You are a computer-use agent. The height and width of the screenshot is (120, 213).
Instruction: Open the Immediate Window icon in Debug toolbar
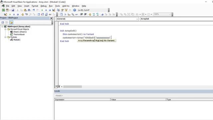point(43,14)
